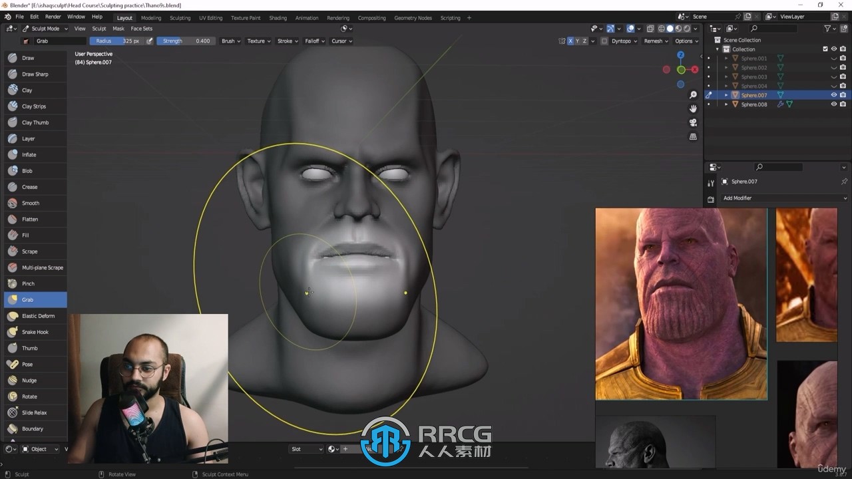Select the Draw brush tool

click(x=35, y=58)
